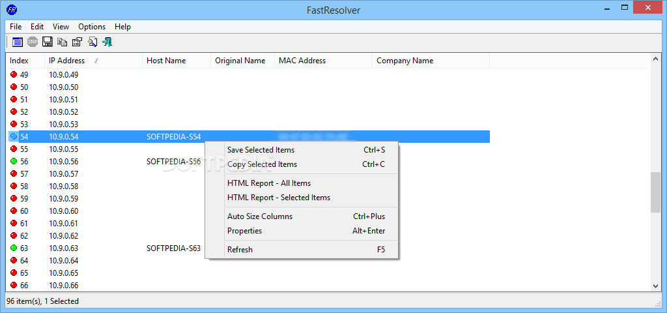
Task: Select the IP address 10.9.0.58
Action: [63, 186]
